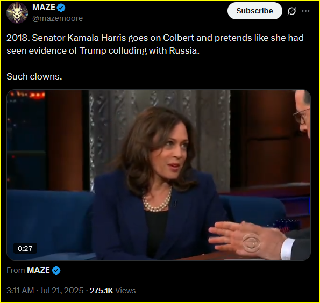Click the 275.1K Views count
Screen dimensions: 320x303
pos(112,291)
